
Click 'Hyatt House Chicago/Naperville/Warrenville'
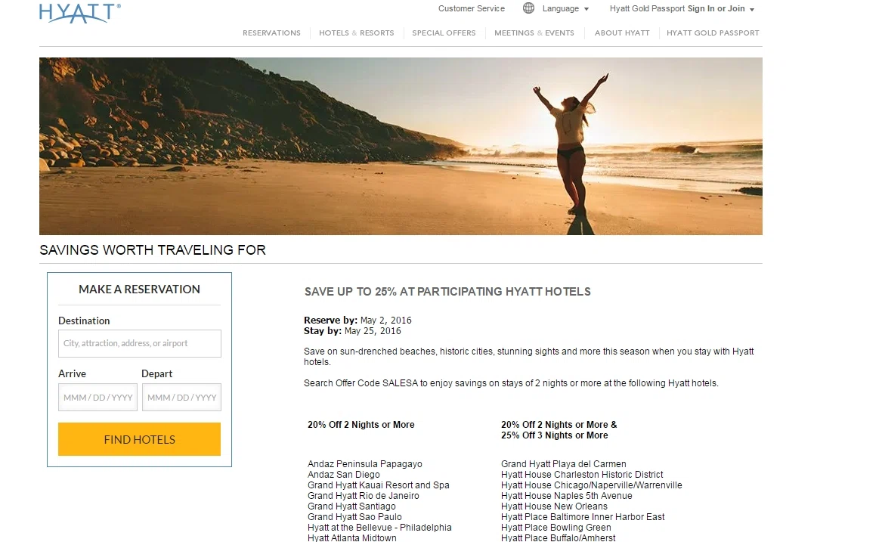pos(592,485)
